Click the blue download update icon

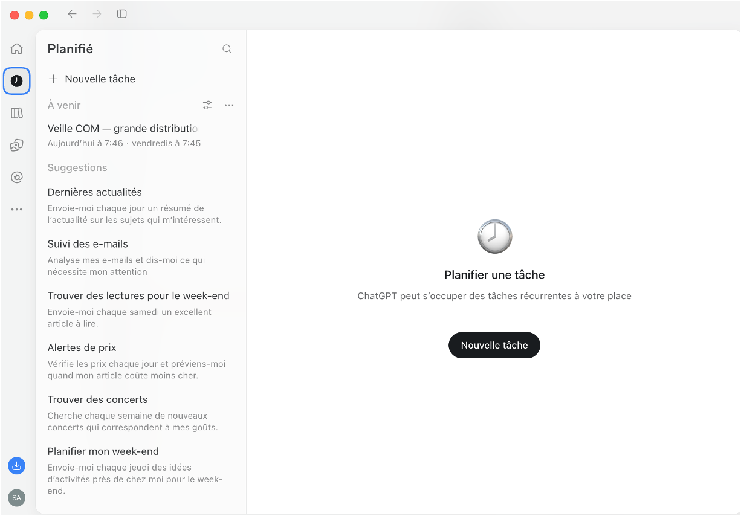click(17, 466)
